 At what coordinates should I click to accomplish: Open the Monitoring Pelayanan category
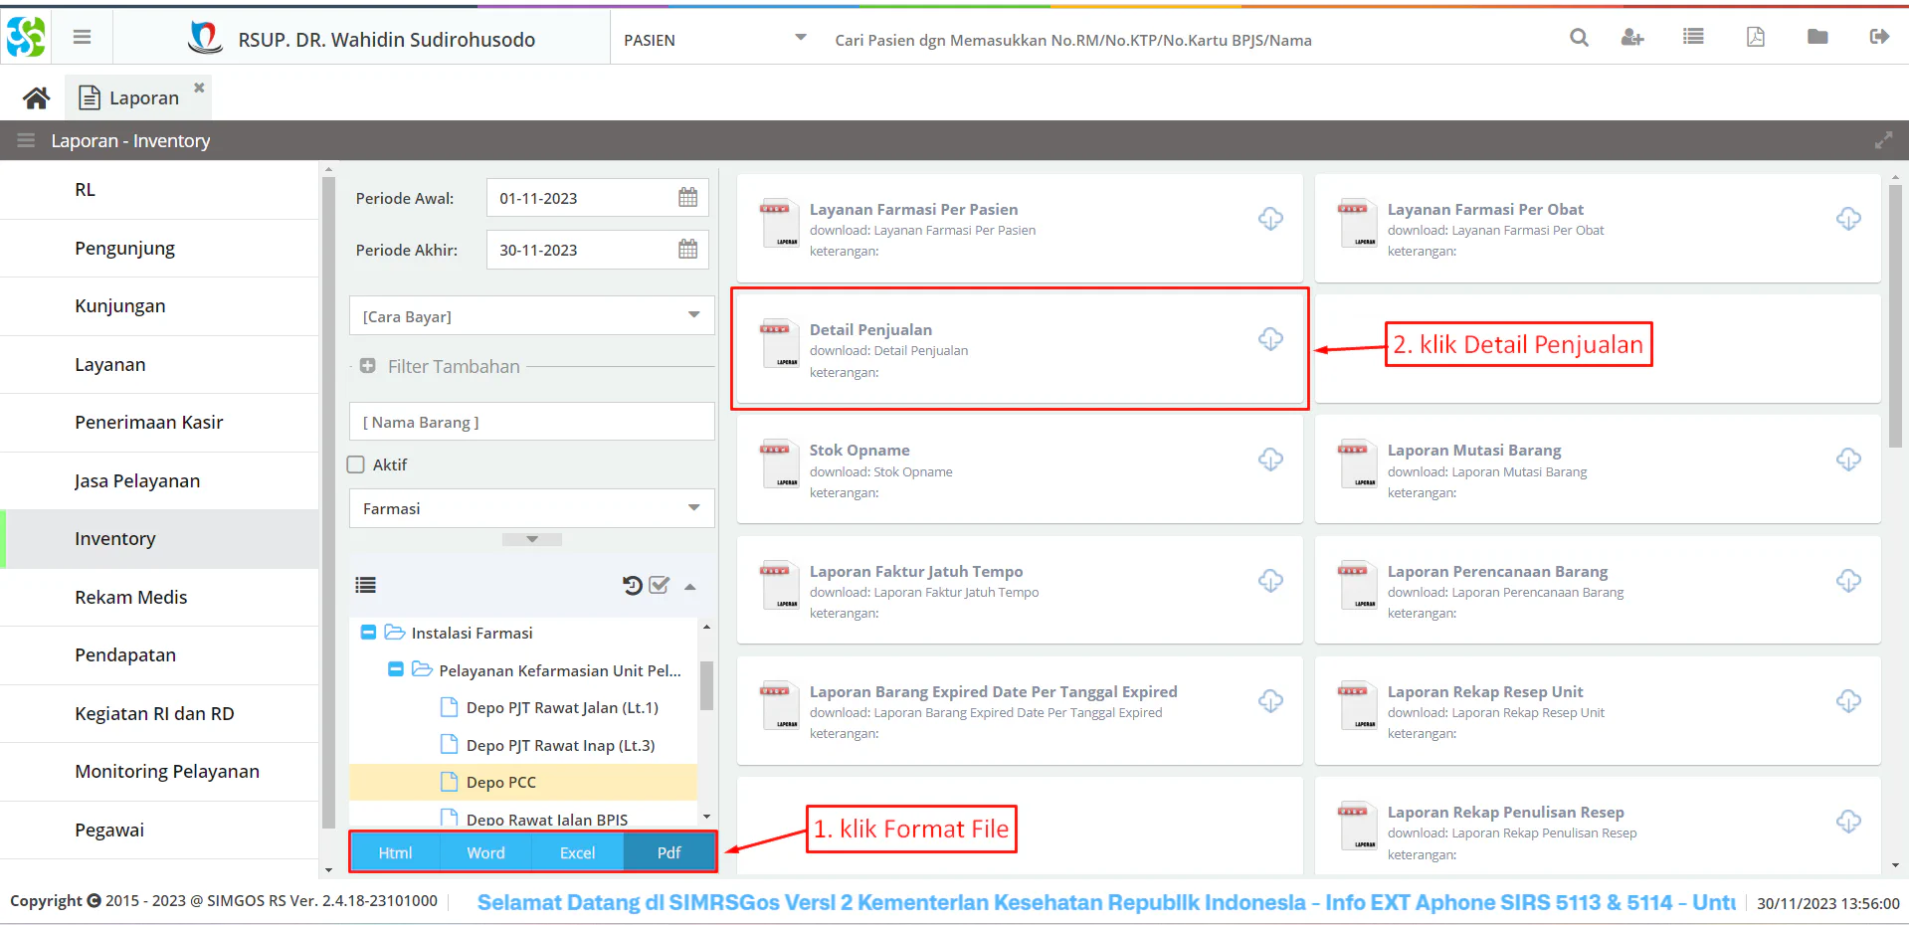[159, 772]
